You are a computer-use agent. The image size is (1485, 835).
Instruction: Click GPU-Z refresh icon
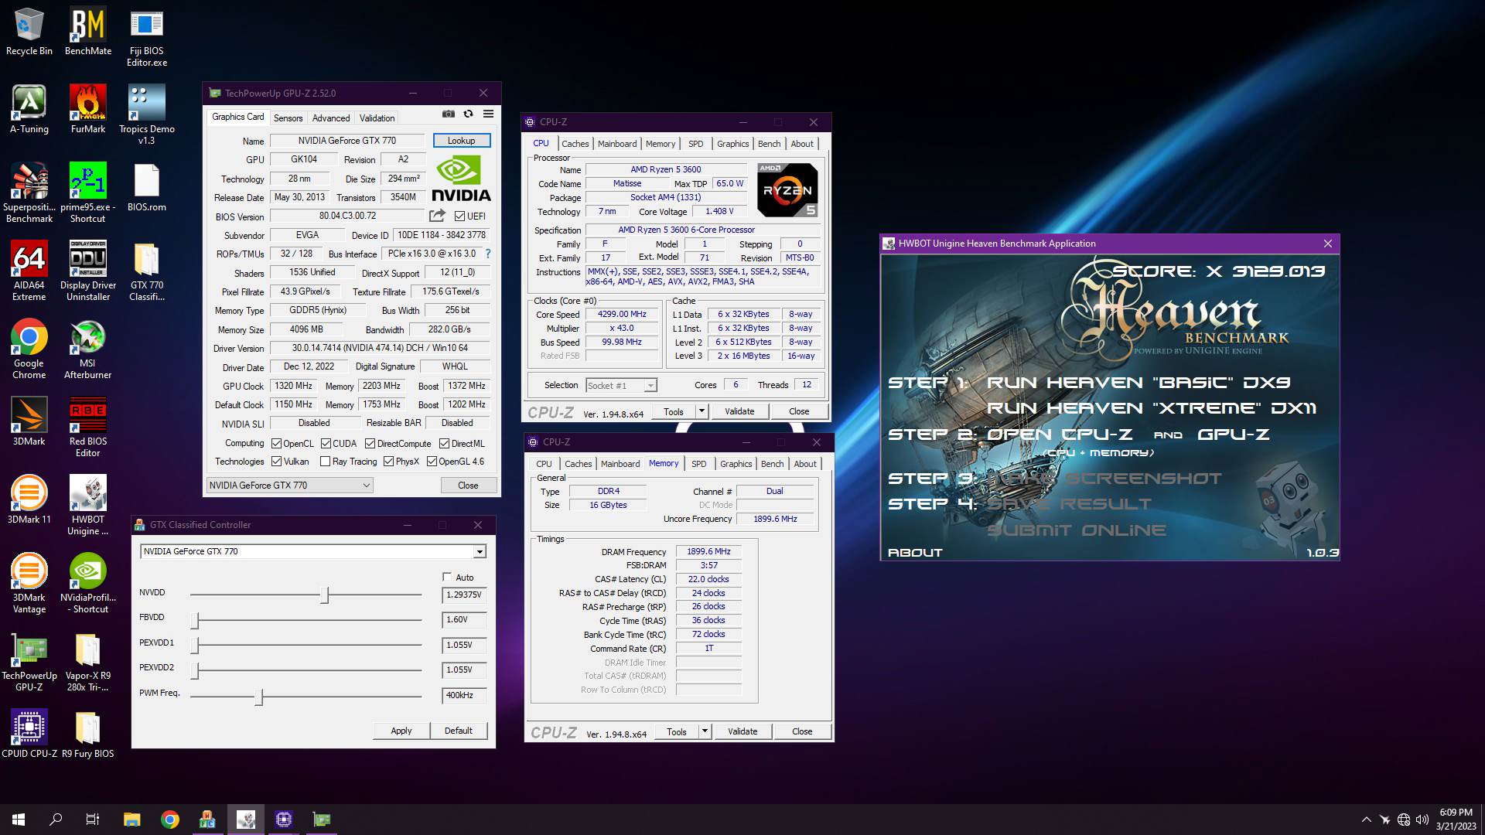click(x=468, y=114)
